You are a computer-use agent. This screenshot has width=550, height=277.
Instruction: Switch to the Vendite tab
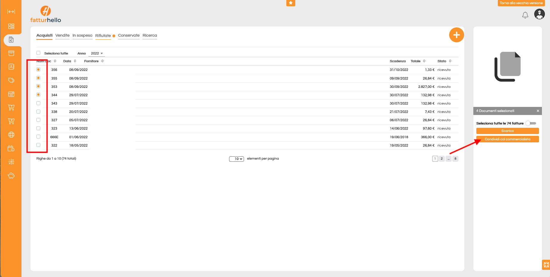(x=62, y=35)
